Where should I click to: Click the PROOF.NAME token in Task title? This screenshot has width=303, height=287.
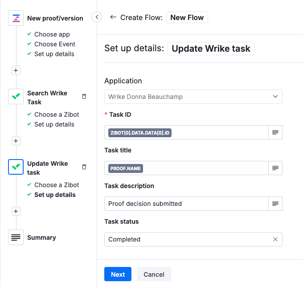tap(125, 168)
